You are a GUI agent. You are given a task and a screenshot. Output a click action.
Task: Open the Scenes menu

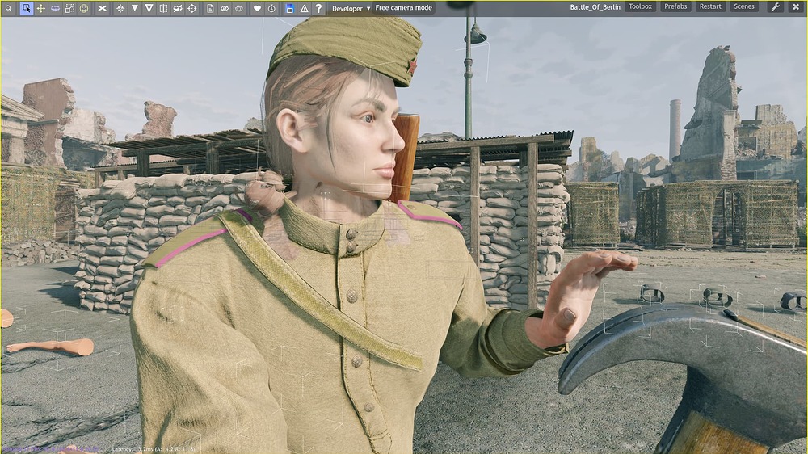744,6
